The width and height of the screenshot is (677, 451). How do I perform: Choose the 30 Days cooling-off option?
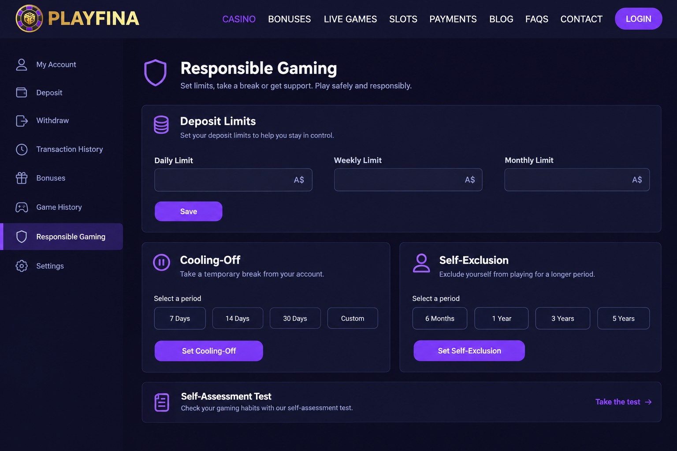point(295,318)
